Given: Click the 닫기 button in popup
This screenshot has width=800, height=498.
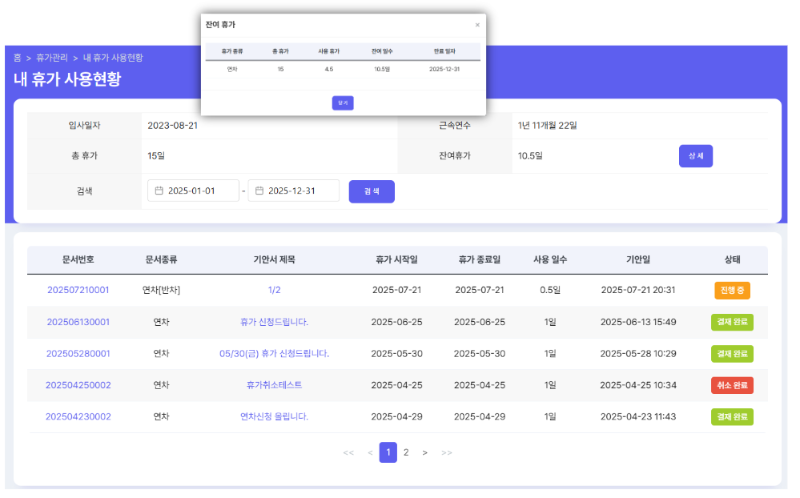Looking at the screenshot, I should (343, 102).
